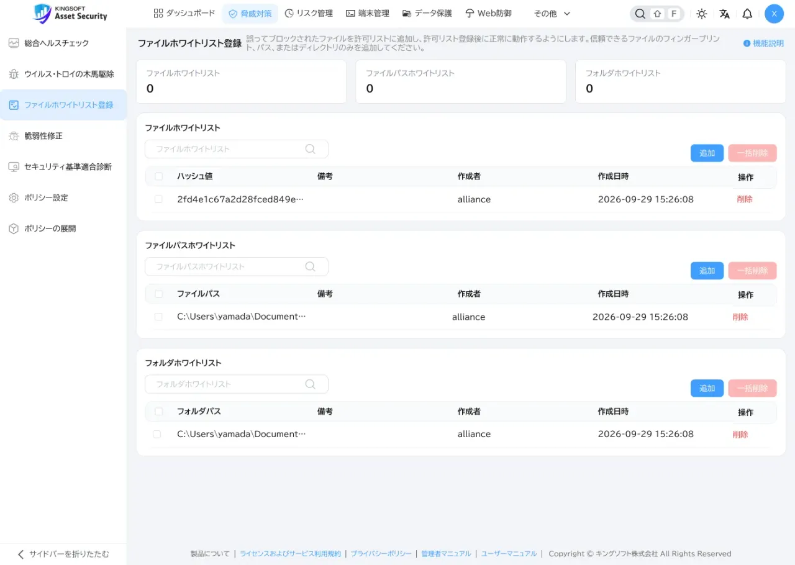Toggle light/dark theme sun icon

pos(701,14)
